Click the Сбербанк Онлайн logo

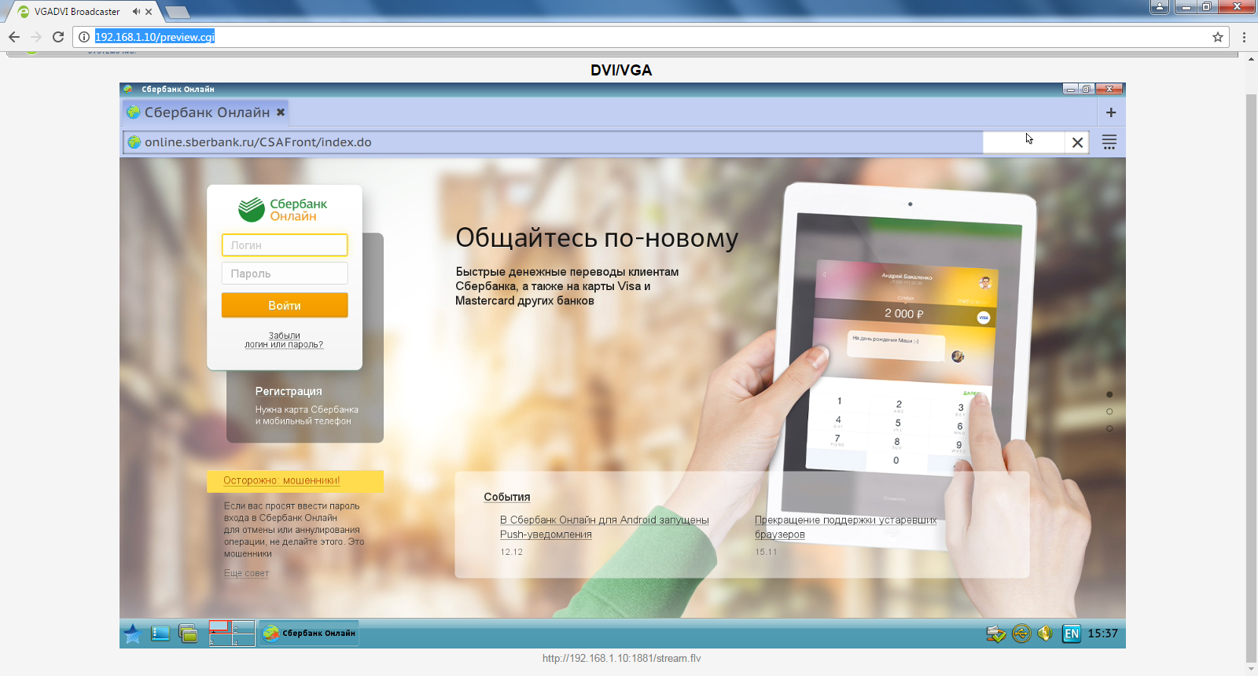[283, 210]
